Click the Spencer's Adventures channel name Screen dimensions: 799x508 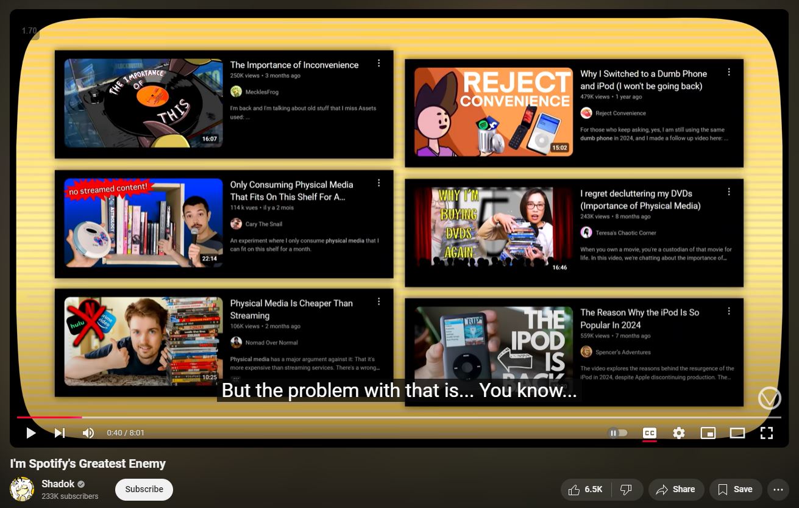click(x=623, y=352)
